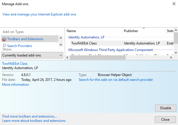Click the version value 4.8.0.1
This screenshot has width=178, height=125.
pyautogui.click(x=26, y=75)
